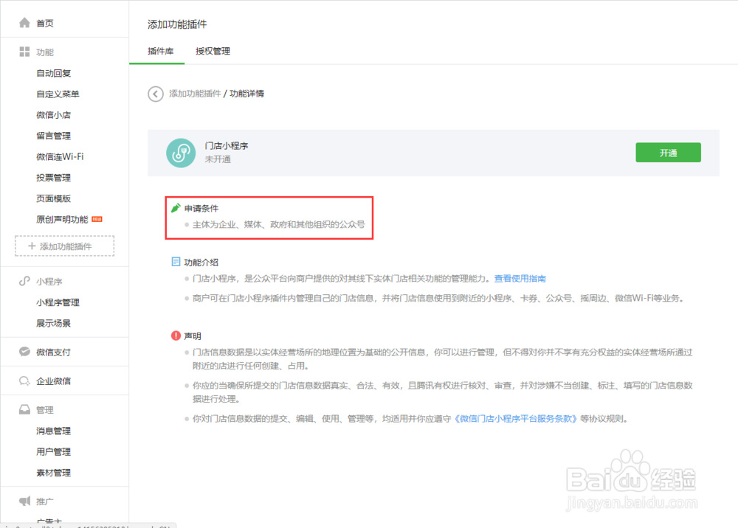Click the 管理 section label
Screen dimensions: 738x528
pos(45,410)
